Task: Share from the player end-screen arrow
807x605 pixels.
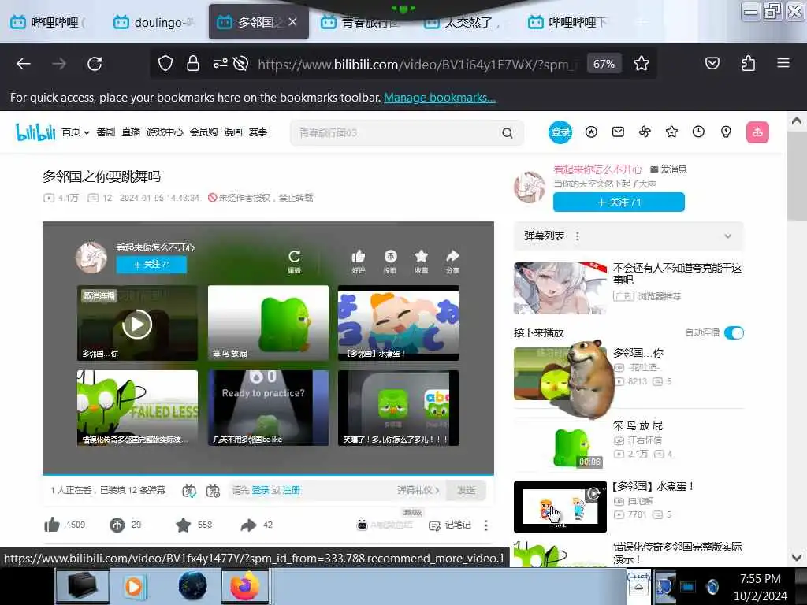Action: (452, 262)
